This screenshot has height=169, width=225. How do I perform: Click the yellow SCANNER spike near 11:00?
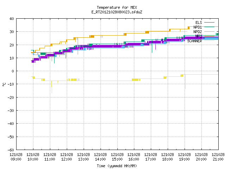coord(52,87)
